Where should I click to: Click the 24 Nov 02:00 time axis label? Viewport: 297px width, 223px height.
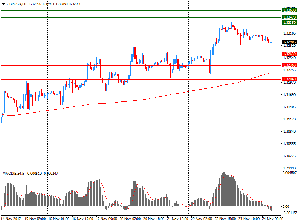[x=273, y=219]
